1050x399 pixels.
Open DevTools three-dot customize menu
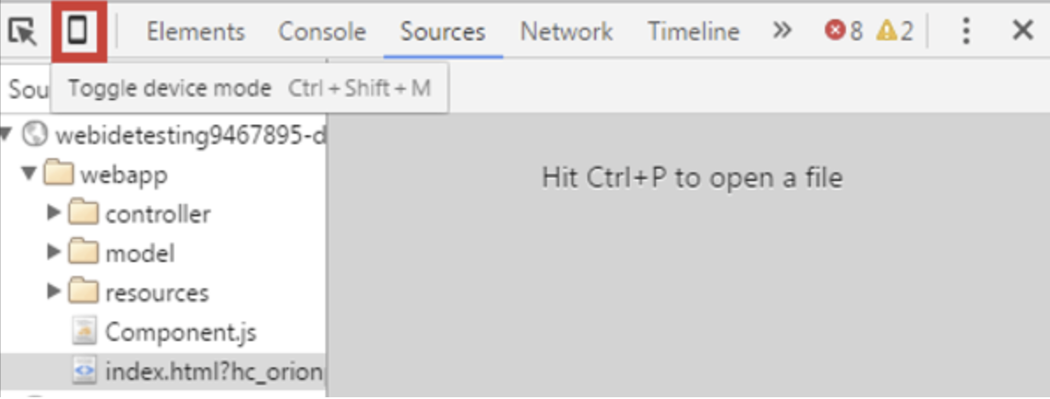pyautogui.click(x=966, y=31)
